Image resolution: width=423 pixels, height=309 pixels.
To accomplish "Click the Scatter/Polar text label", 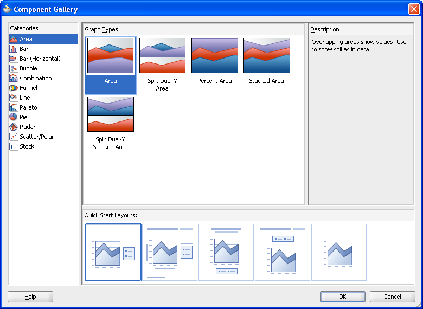I will coord(37,137).
